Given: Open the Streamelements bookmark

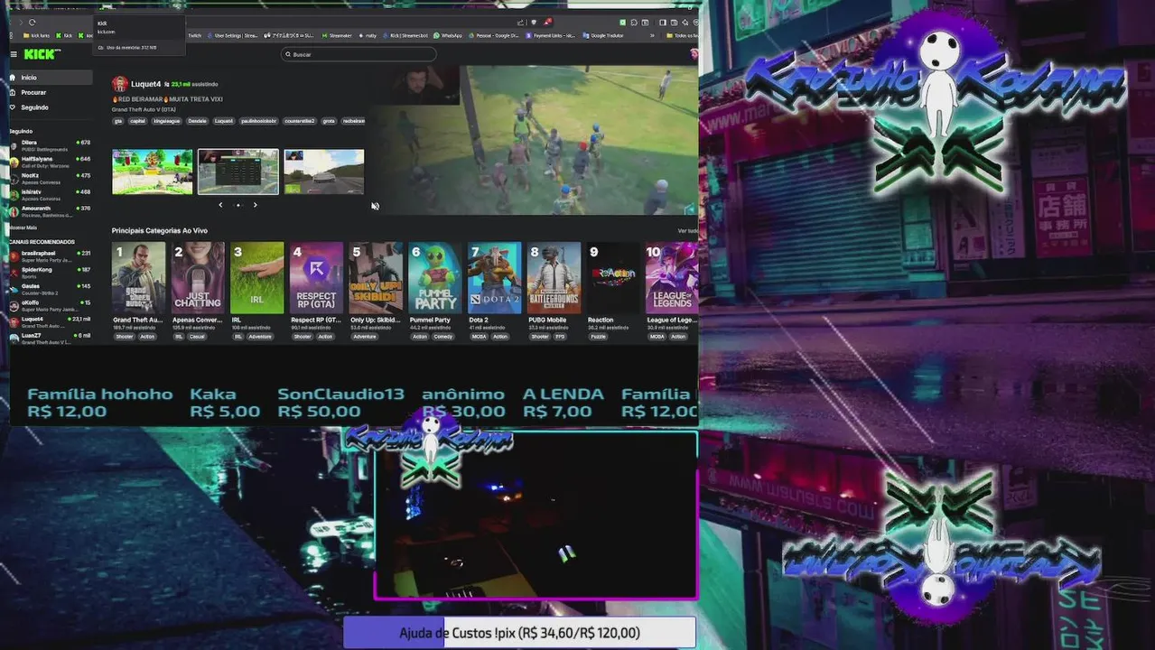Looking at the screenshot, I should tap(336, 35).
